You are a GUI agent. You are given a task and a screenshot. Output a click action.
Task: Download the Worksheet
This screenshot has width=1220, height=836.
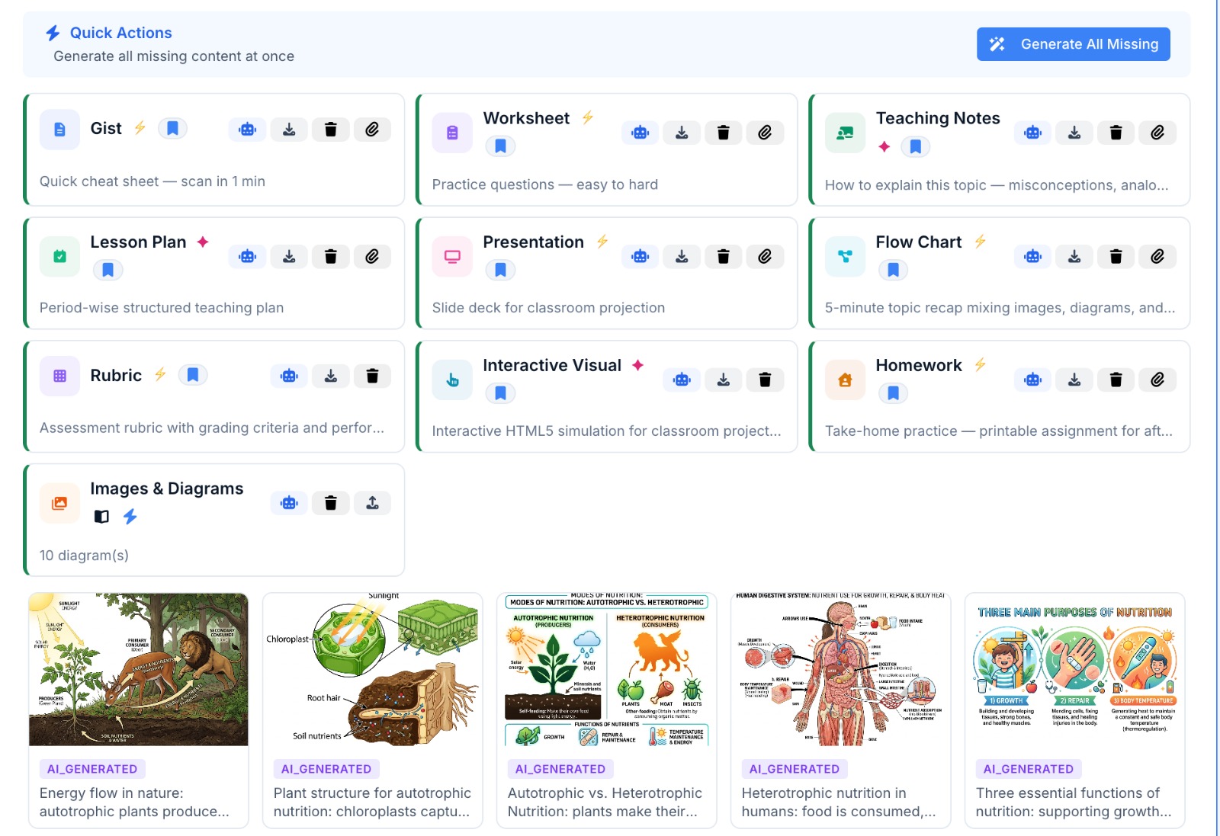682,133
